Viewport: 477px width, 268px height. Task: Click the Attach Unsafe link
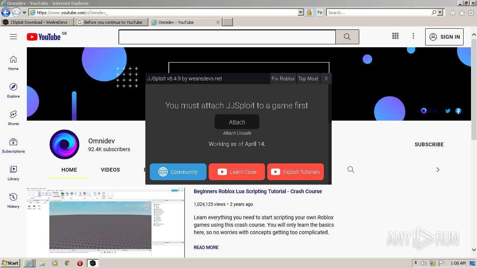[237, 133]
